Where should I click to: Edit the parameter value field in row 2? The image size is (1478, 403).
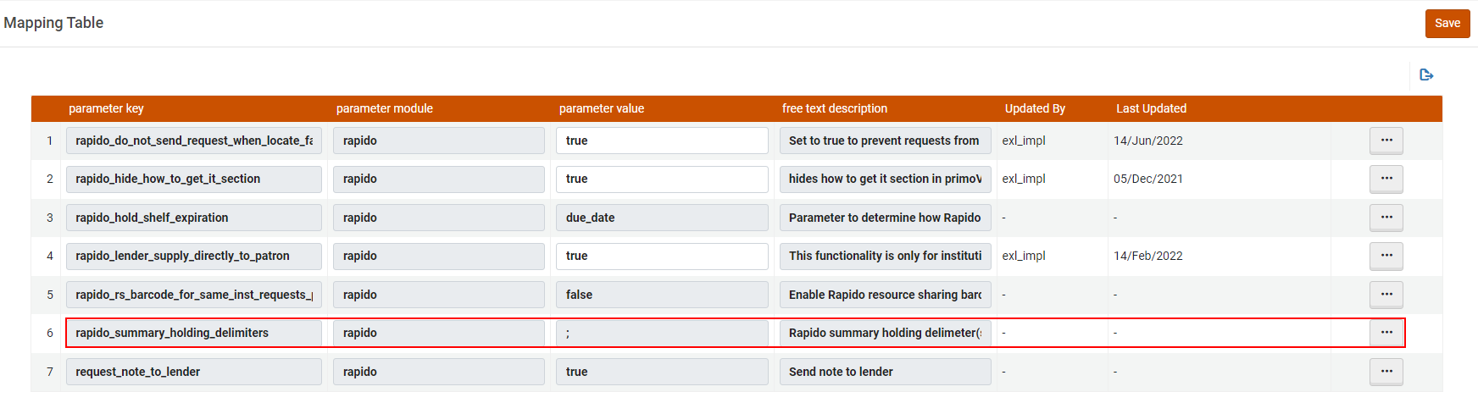pos(662,179)
